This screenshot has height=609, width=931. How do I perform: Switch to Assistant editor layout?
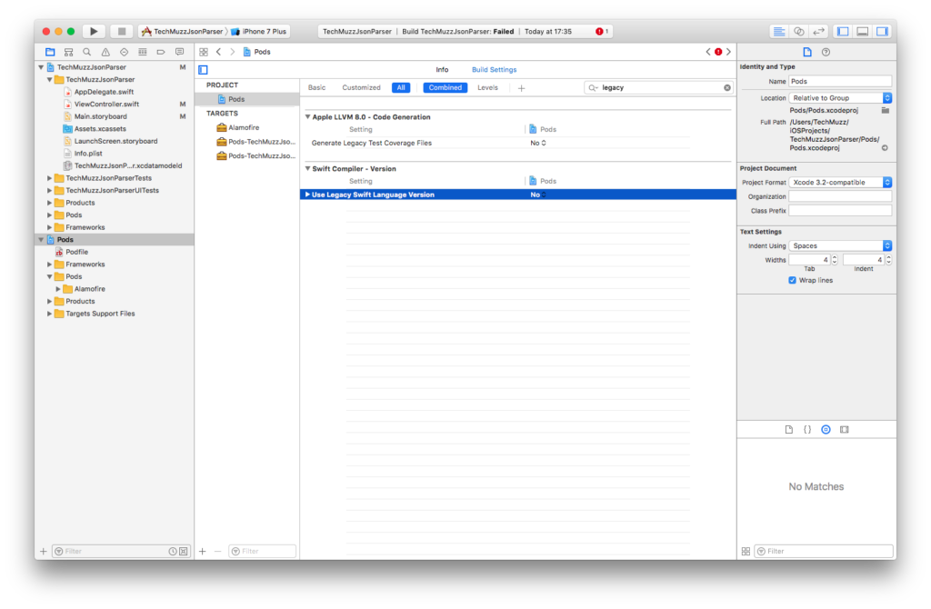pos(799,32)
